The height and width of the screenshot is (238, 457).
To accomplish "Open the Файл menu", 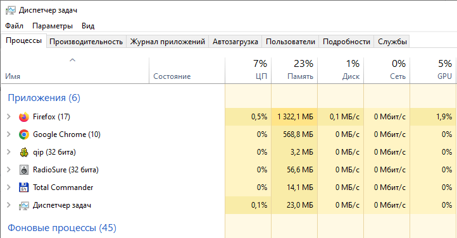I will click(x=14, y=26).
